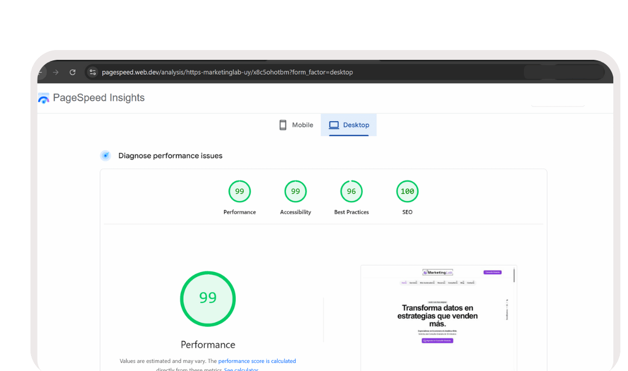Select the Accessibility 99 score circle
Image resolution: width=628 pixels, height=371 pixels.
(x=295, y=191)
